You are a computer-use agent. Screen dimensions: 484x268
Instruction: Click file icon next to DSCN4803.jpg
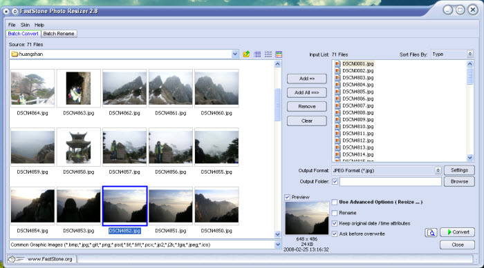[x=337, y=78]
